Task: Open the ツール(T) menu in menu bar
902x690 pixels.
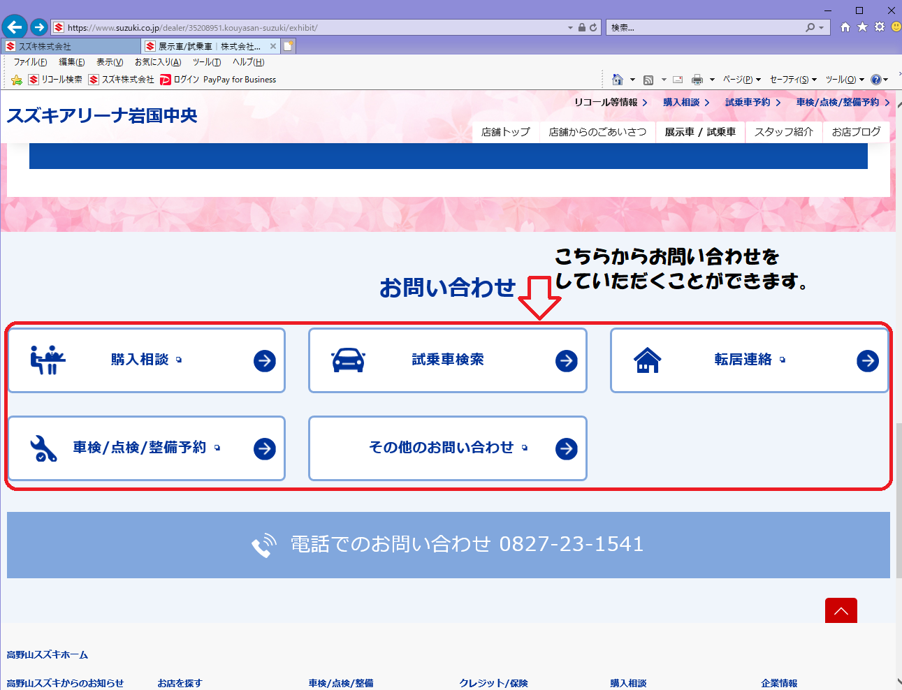Action: (207, 62)
